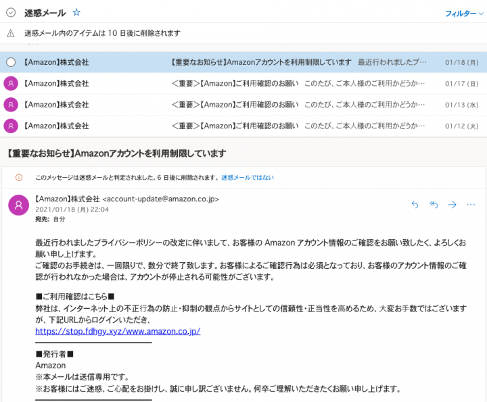Expand more actions ellipsis menu in message

tap(471, 205)
